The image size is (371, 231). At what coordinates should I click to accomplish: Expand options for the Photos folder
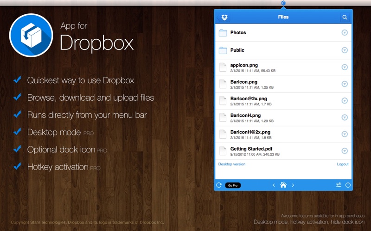(x=345, y=32)
